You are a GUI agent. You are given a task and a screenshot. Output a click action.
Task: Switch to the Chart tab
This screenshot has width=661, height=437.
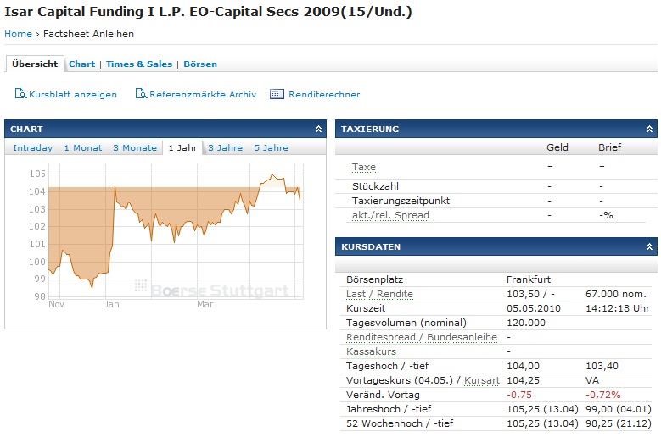pos(81,64)
